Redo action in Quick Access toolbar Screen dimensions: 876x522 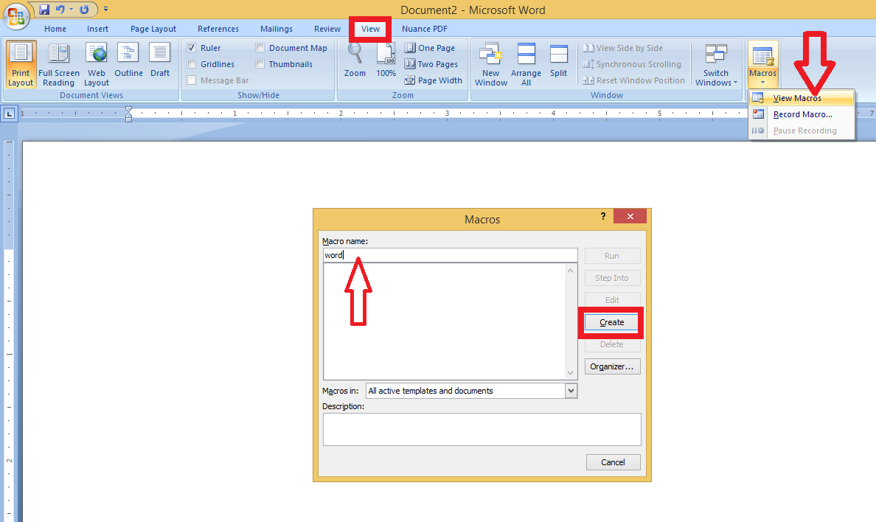coord(84,10)
